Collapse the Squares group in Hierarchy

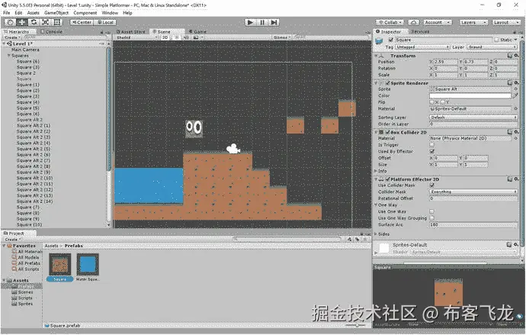point(8,56)
